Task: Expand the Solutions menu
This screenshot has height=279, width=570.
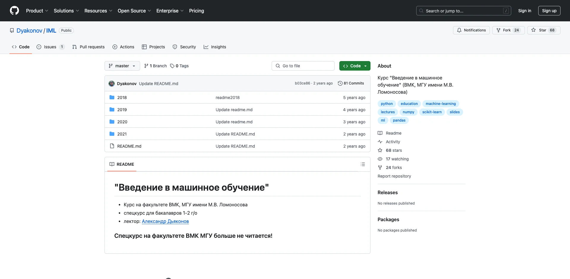Action: (x=66, y=11)
